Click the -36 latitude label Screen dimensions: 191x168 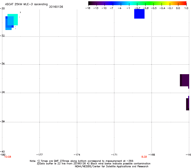pyautogui.click(x=2, y=92)
